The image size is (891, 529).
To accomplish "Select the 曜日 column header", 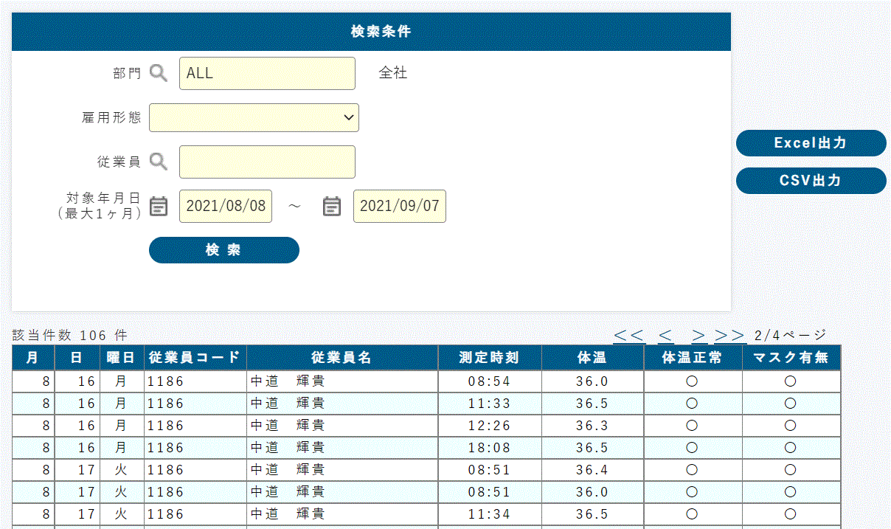I will click(122, 358).
